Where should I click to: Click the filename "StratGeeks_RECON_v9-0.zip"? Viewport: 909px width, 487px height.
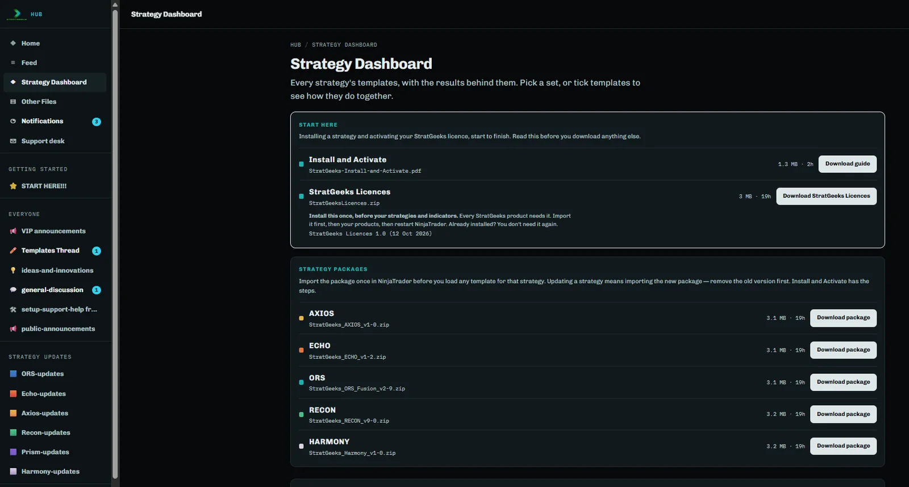[x=349, y=421]
